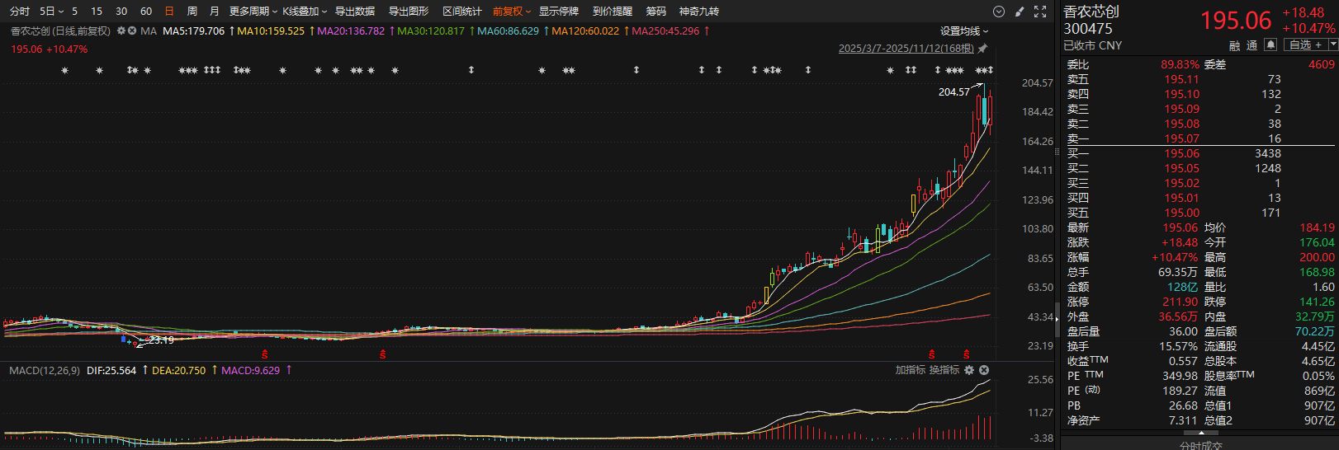Viewport: 1339px width, 450px height.
Task: Toggle 显示停牌 suspension display
Action: click(559, 12)
